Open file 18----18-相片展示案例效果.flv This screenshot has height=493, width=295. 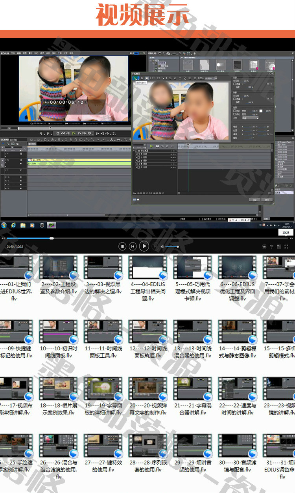click(59, 396)
